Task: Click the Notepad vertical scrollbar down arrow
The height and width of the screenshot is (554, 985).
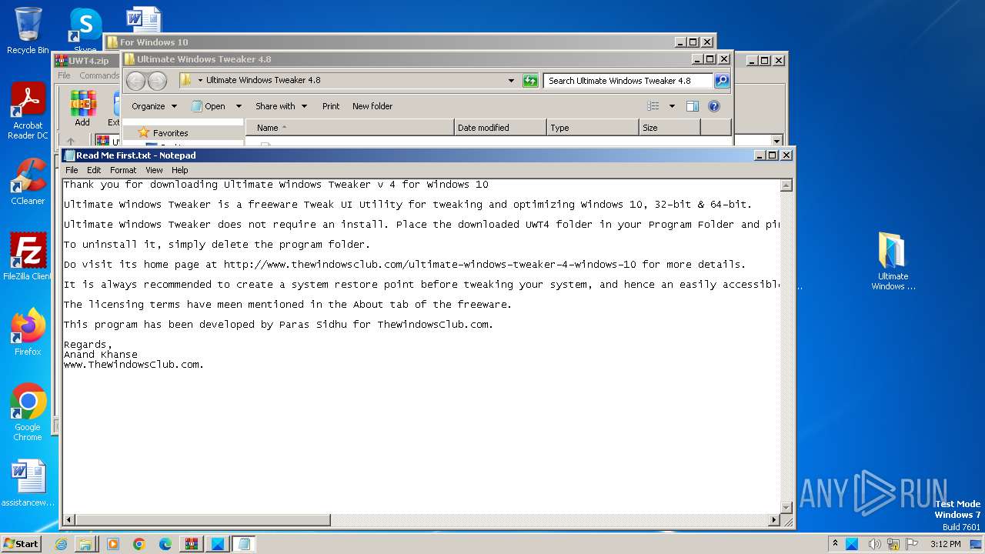Action: 786,507
